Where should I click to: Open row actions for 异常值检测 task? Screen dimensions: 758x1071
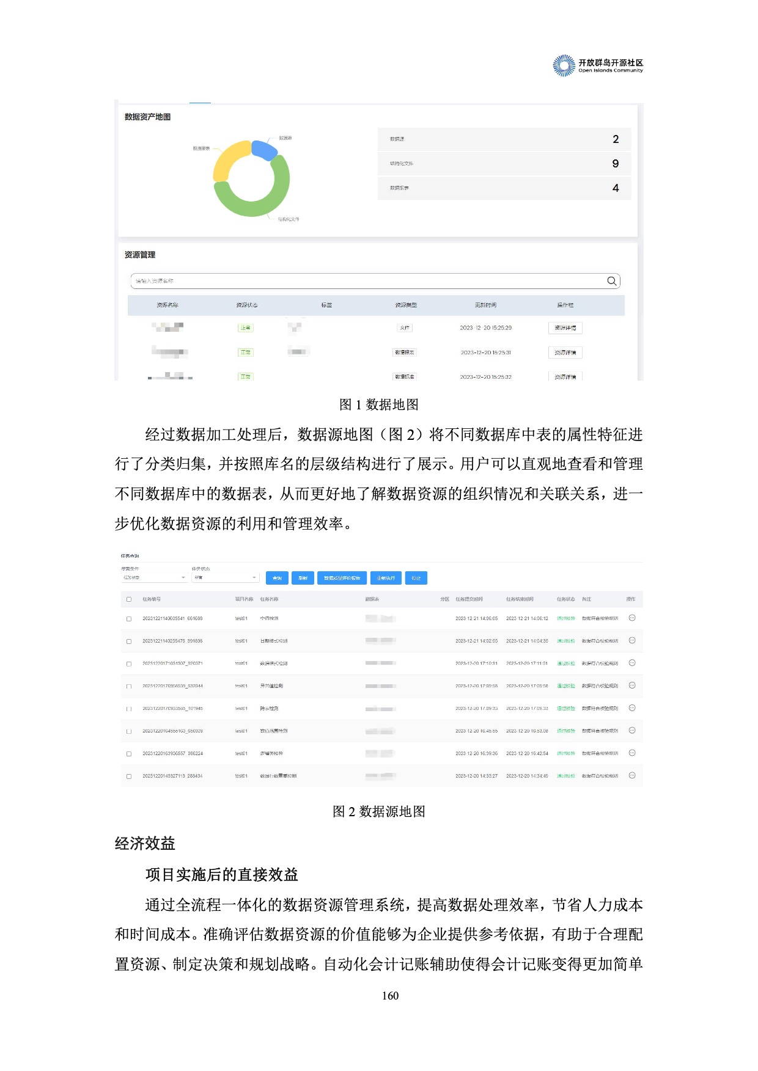pyautogui.click(x=632, y=685)
